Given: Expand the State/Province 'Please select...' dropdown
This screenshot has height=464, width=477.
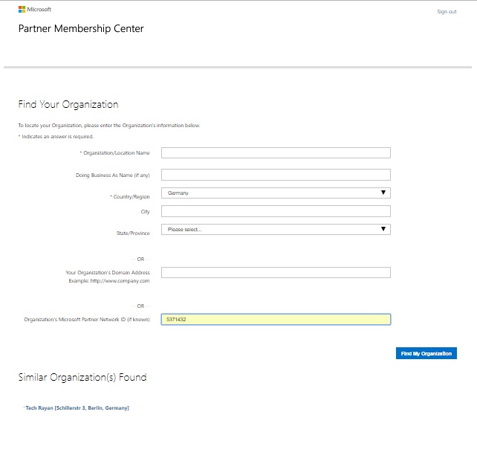Looking at the screenshot, I should point(276,229).
